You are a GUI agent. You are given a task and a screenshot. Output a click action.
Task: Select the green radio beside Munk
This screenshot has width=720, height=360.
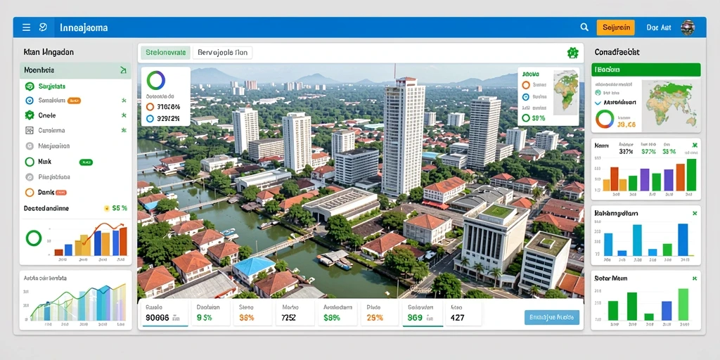30,162
